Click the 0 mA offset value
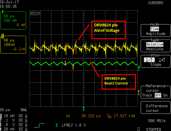The height and width of the screenshot is (131, 171). (21, 25)
